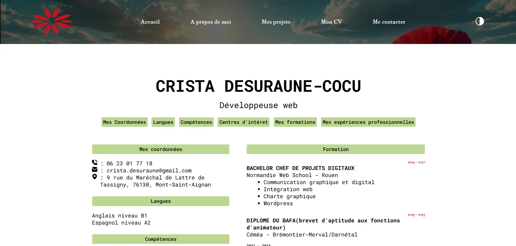Click the email address crista.desuraune@gmail.com
Image resolution: width=516 pixels, height=246 pixels.
[150, 171]
